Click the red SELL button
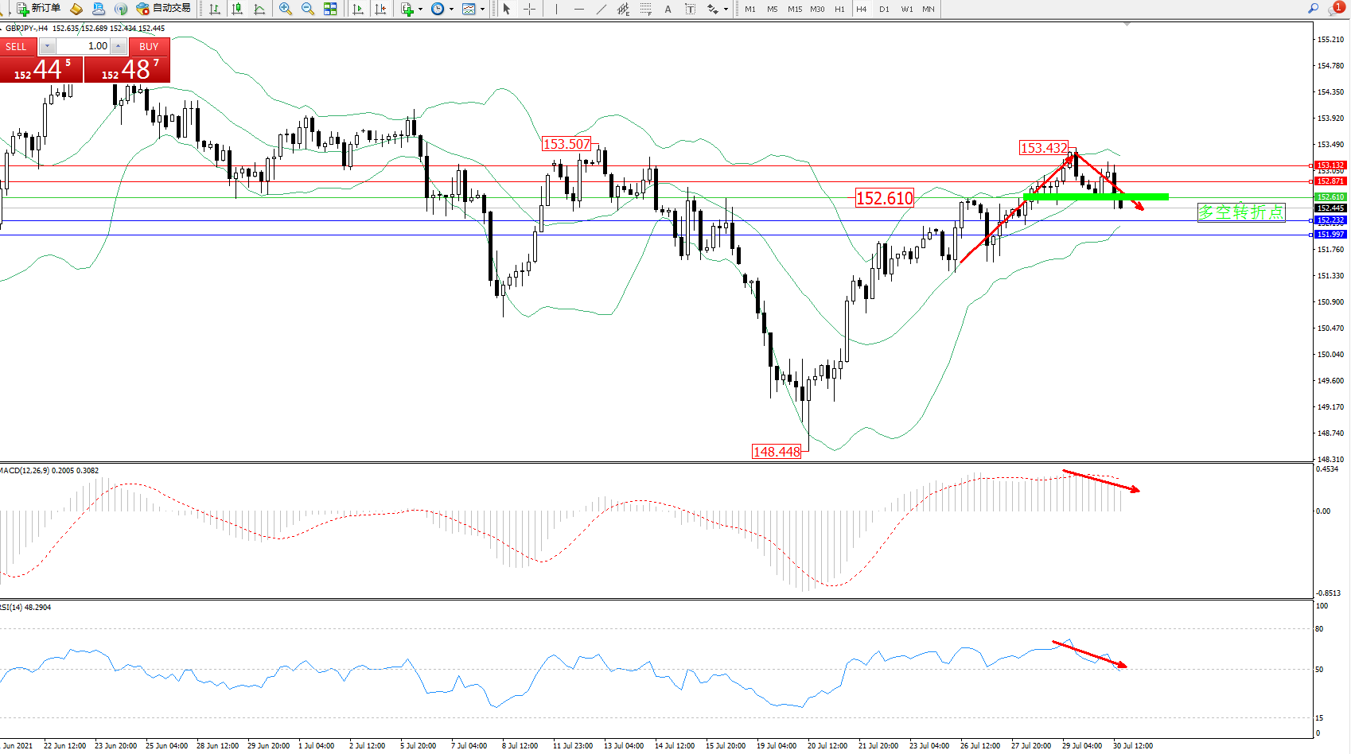 coord(17,46)
